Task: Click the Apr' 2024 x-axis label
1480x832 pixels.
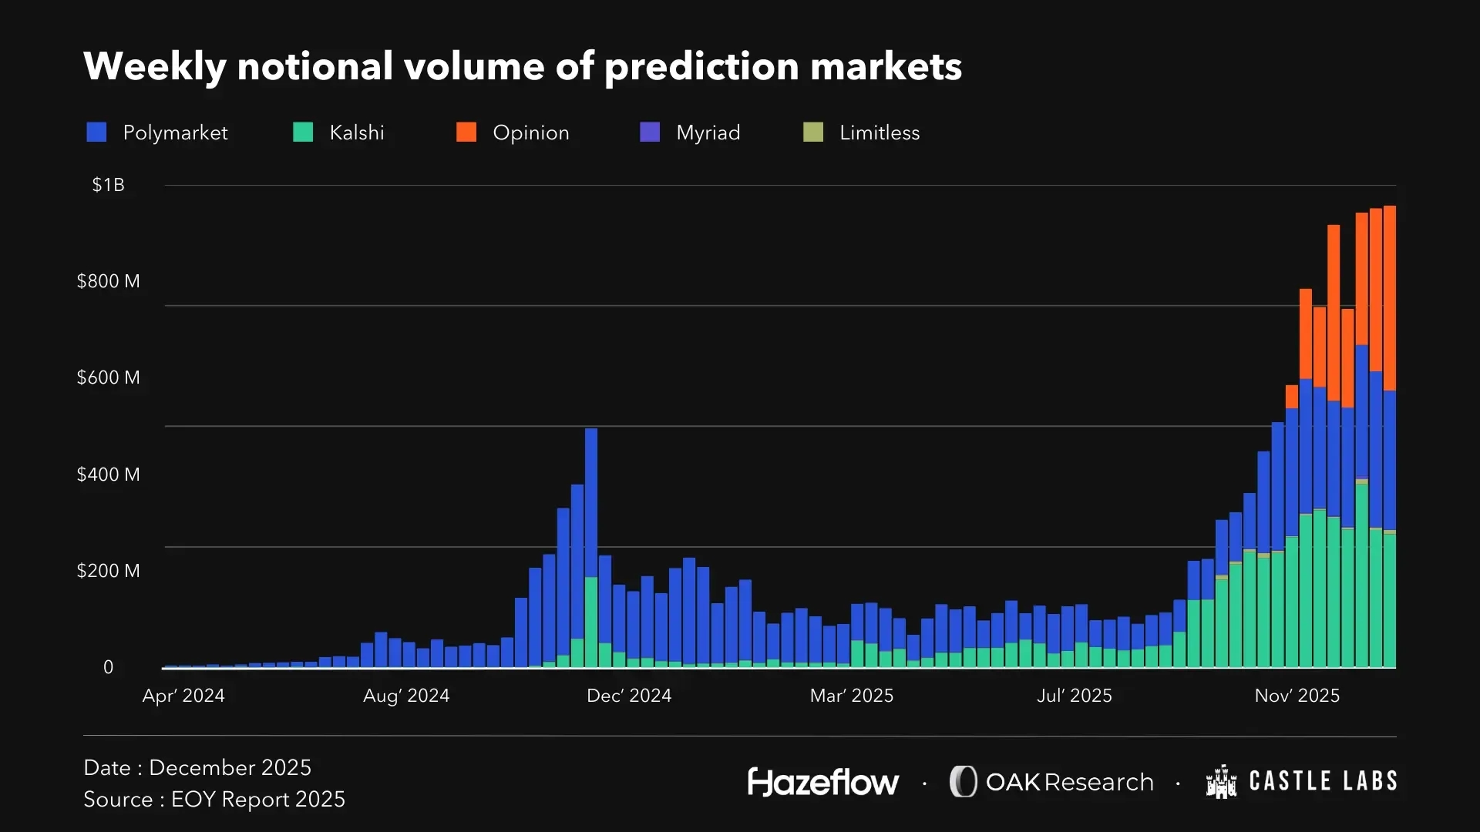Action: coord(183,696)
